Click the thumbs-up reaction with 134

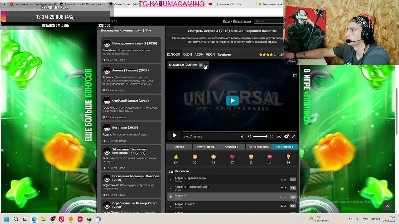176,157
